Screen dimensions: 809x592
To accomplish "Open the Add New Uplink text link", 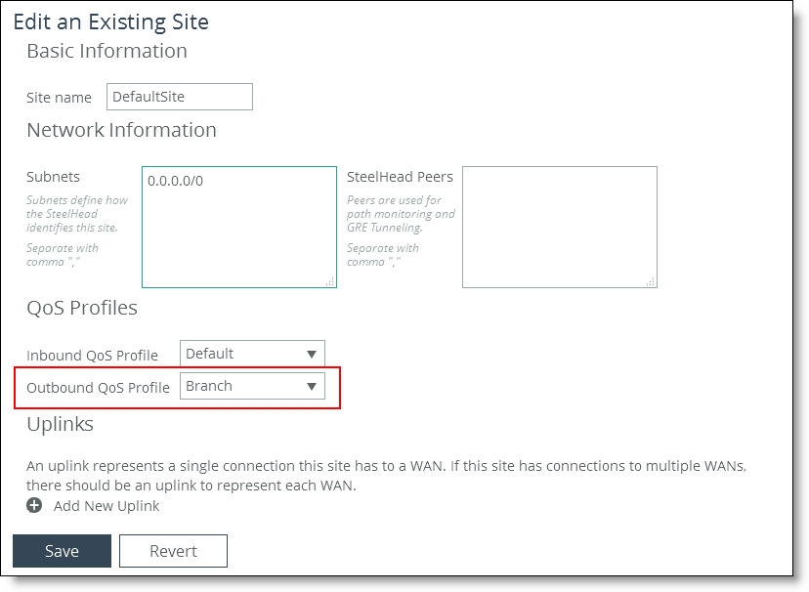I will [106, 506].
